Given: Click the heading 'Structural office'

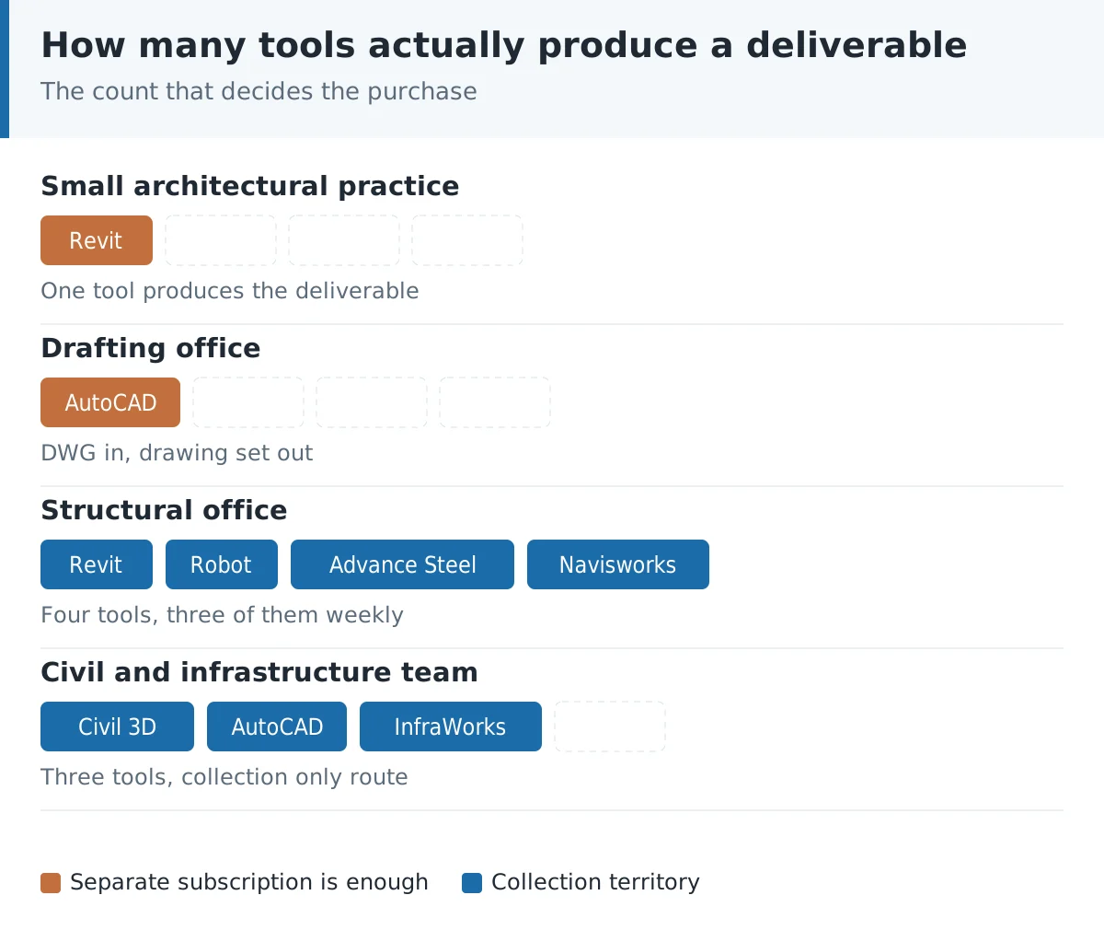Looking at the screenshot, I should pyautogui.click(x=164, y=510).
